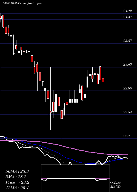This screenshot has height=192, width=137.
Task: Click the '50MA : 23.3' readout
Action: coord(17,171)
